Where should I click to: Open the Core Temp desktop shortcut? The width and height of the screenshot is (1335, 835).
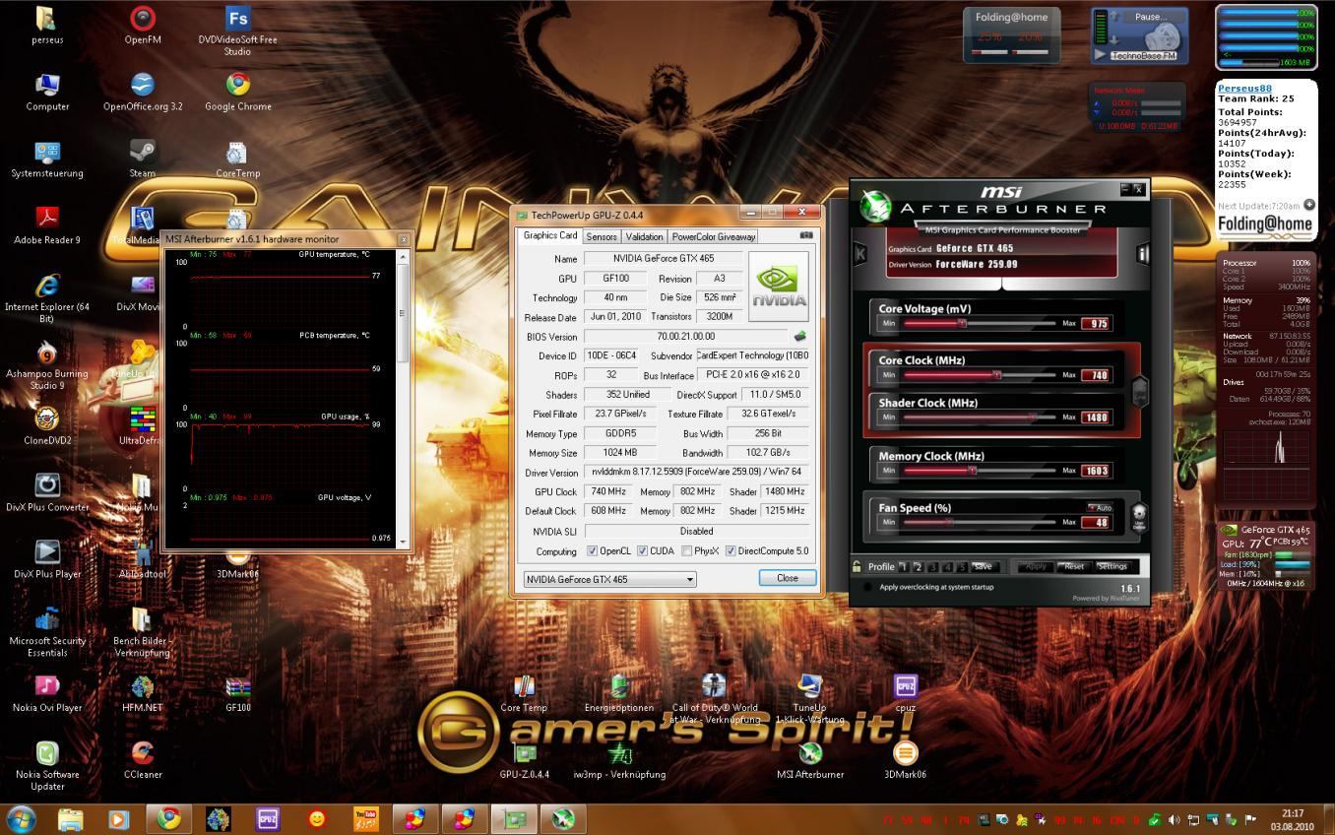[524, 692]
